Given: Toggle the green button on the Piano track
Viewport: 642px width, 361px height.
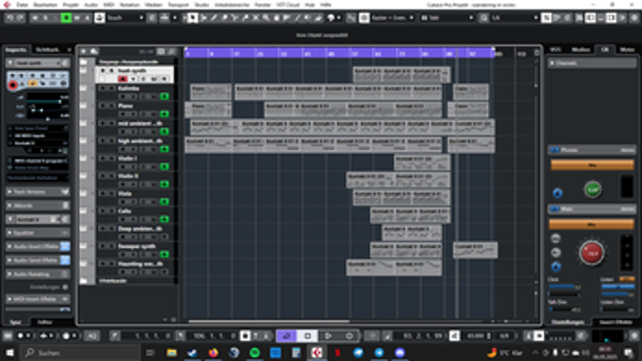Looking at the screenshot, I should [x=164, y=115].
